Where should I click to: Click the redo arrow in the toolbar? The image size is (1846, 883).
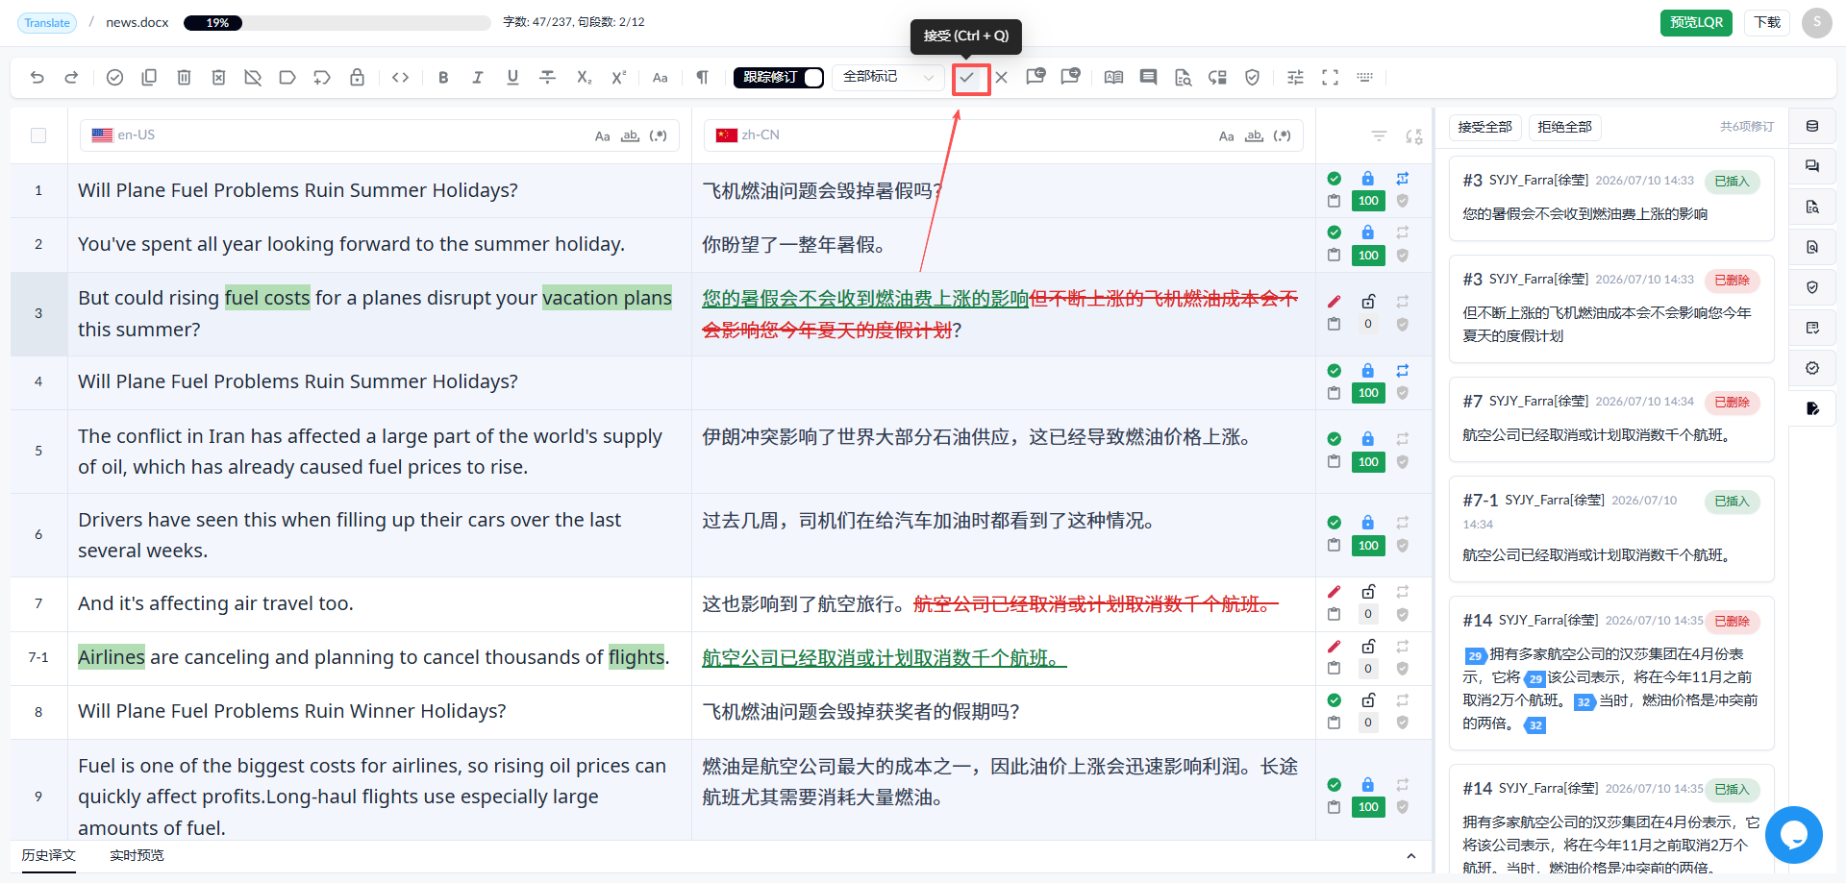tap(71, 78)
